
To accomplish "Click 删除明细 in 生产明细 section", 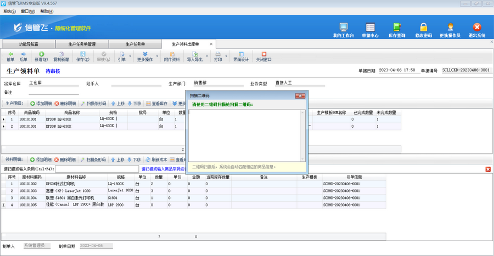I will 65,104.
